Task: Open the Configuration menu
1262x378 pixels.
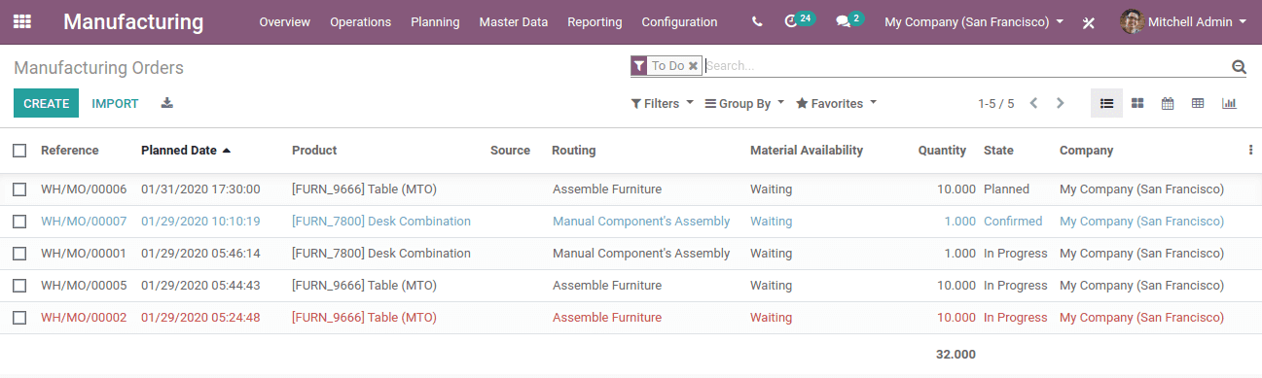Action: (679, 21)
